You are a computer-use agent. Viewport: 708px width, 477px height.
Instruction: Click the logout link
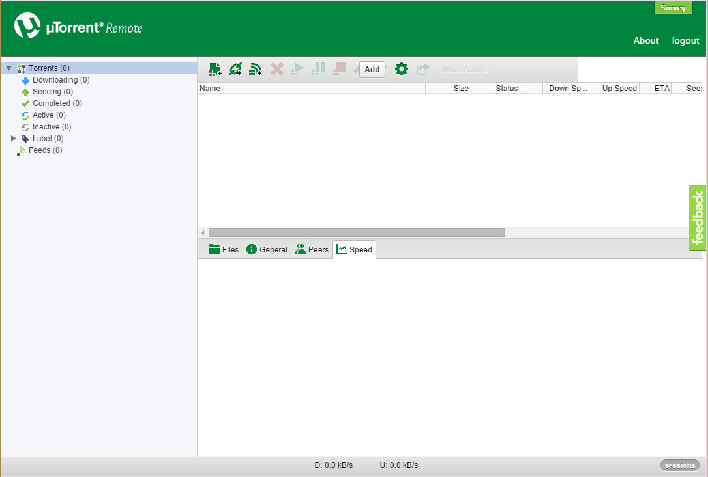(x=685, y=40)
